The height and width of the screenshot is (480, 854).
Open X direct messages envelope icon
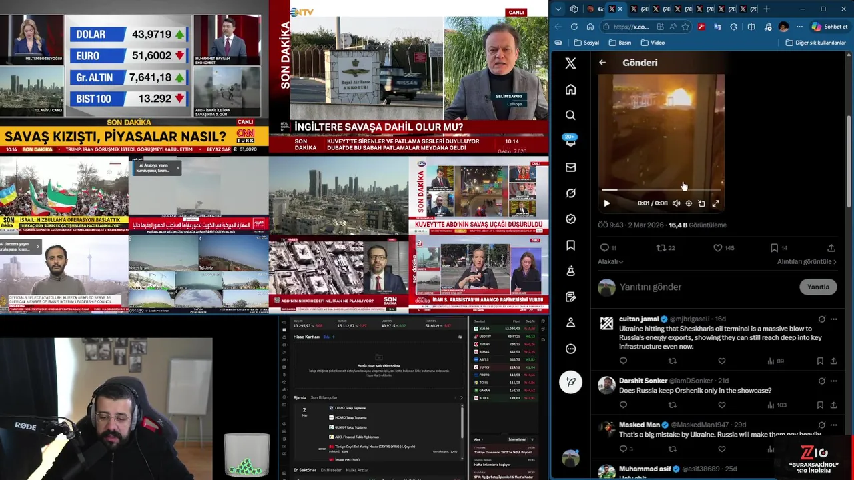(570, 167)
